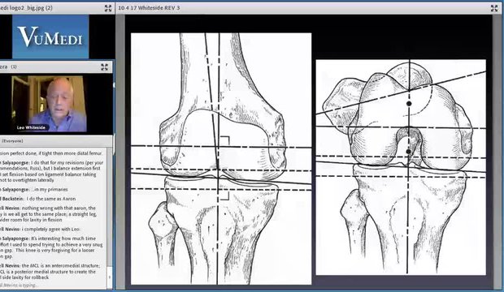Click the camera pod title bar
This screenshot has height=292, width=504.
[x=56, y=67]
